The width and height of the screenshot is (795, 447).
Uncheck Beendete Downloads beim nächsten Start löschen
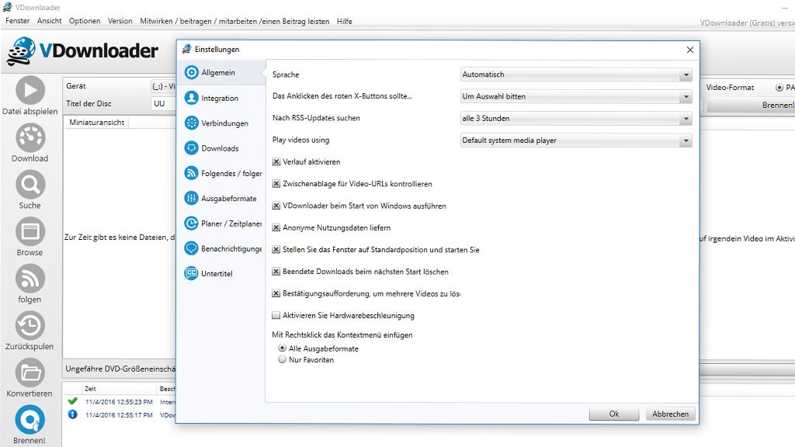[276, 271]
